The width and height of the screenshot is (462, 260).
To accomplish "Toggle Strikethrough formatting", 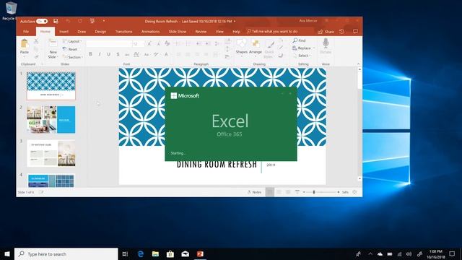I will pyautogui.click(x=127, y=55).
